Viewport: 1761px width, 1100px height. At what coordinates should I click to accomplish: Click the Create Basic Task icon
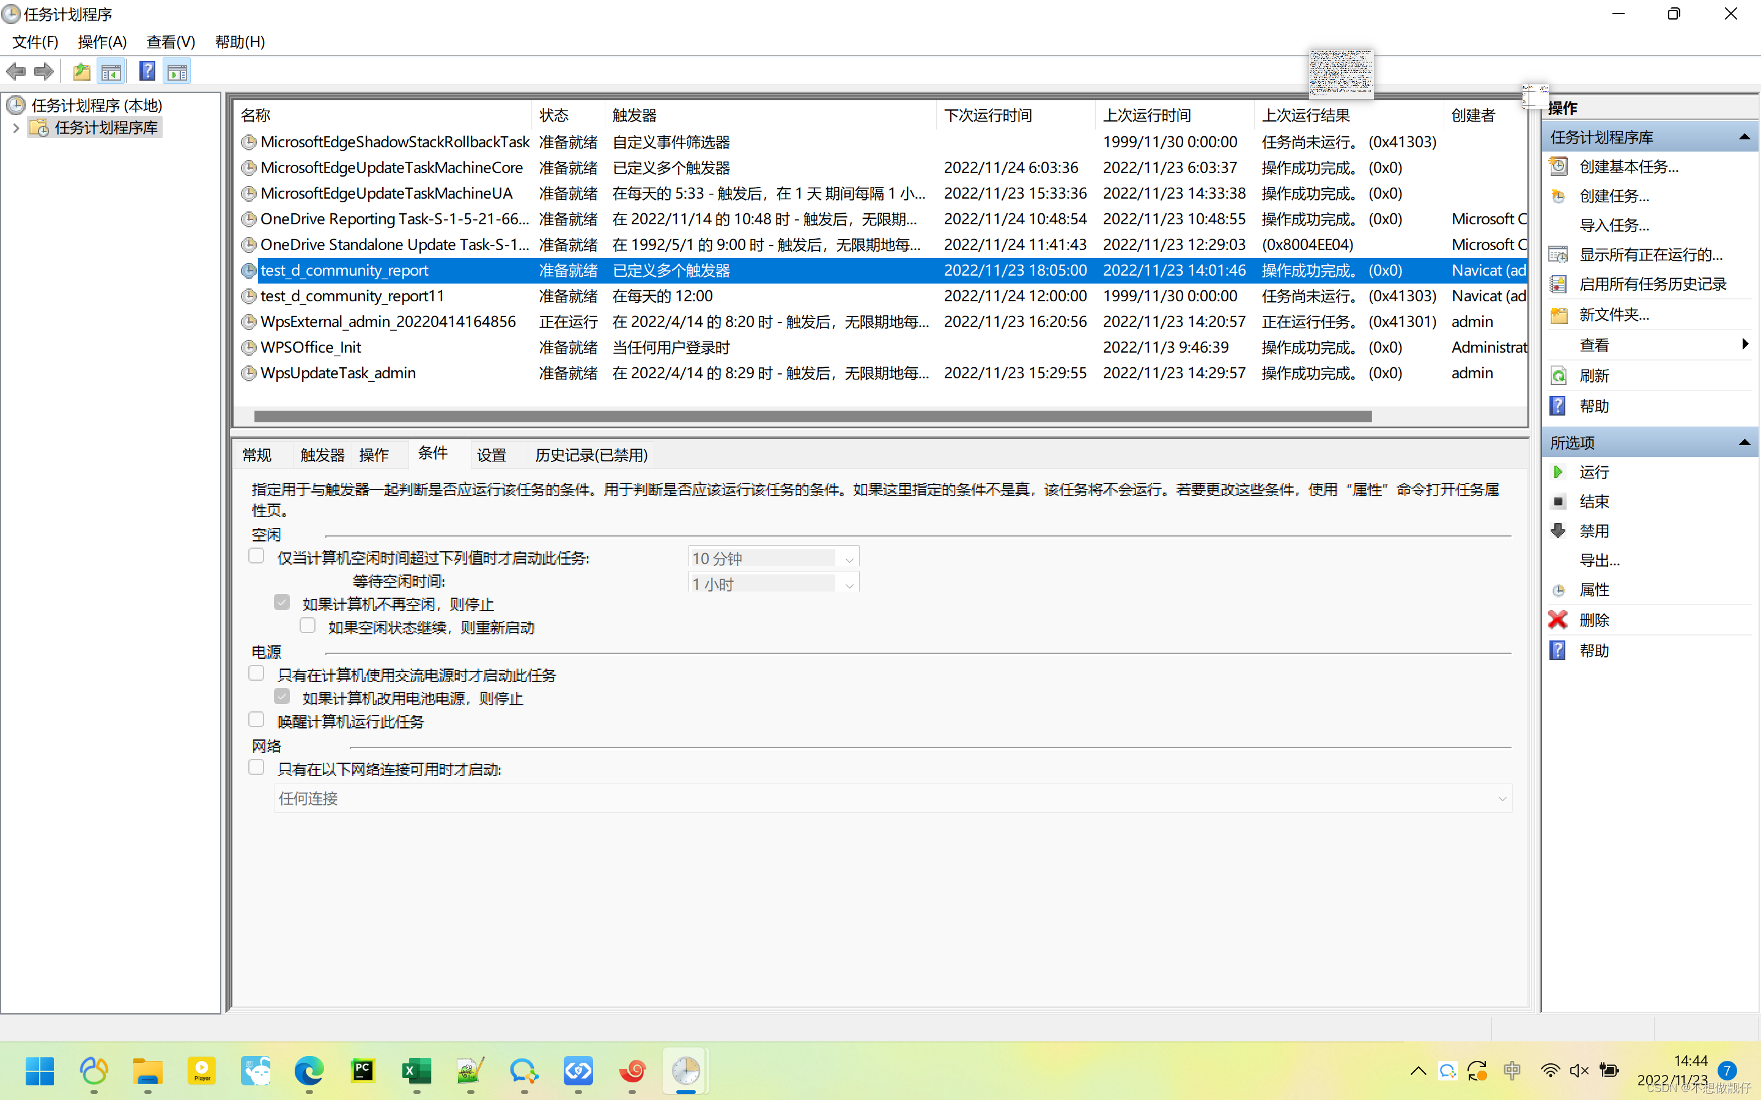pos(1558,167)
